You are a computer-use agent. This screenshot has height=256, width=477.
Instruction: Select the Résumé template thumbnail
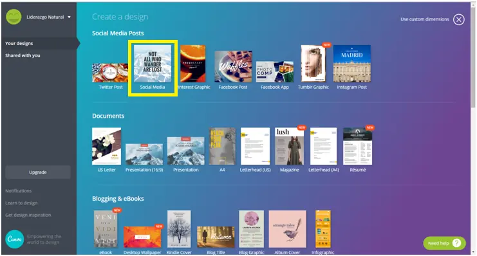coord(357,146)
